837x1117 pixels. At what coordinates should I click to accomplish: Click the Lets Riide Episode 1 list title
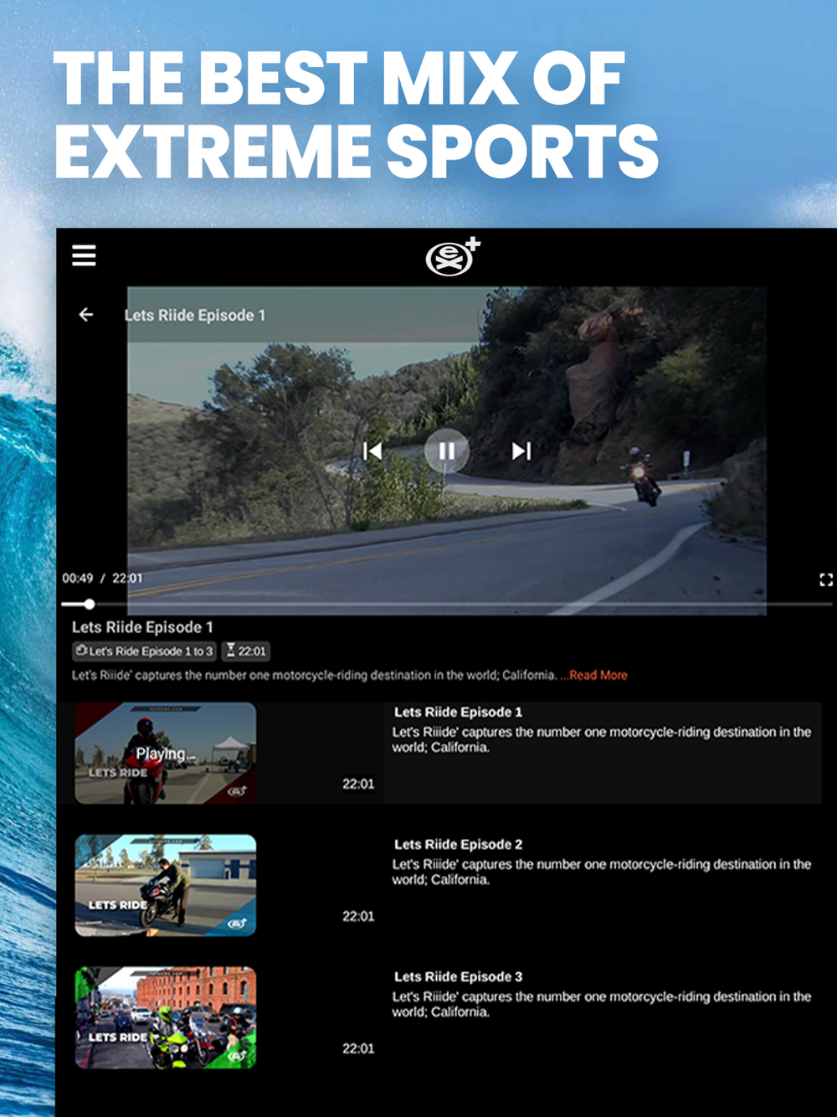click(x=458, y=712)
